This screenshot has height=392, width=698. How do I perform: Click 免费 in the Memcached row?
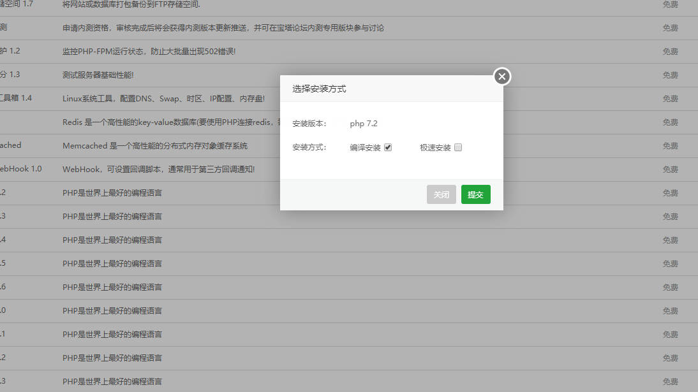tap(670, 146)
